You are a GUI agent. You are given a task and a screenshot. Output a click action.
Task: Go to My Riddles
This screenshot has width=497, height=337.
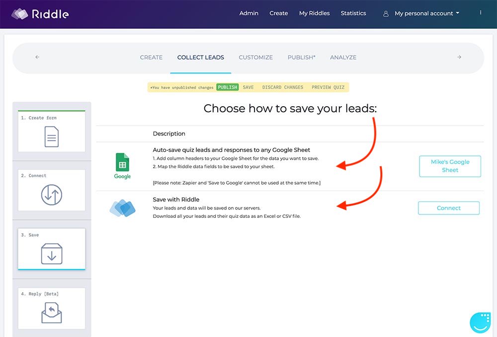tap(315, 13)
